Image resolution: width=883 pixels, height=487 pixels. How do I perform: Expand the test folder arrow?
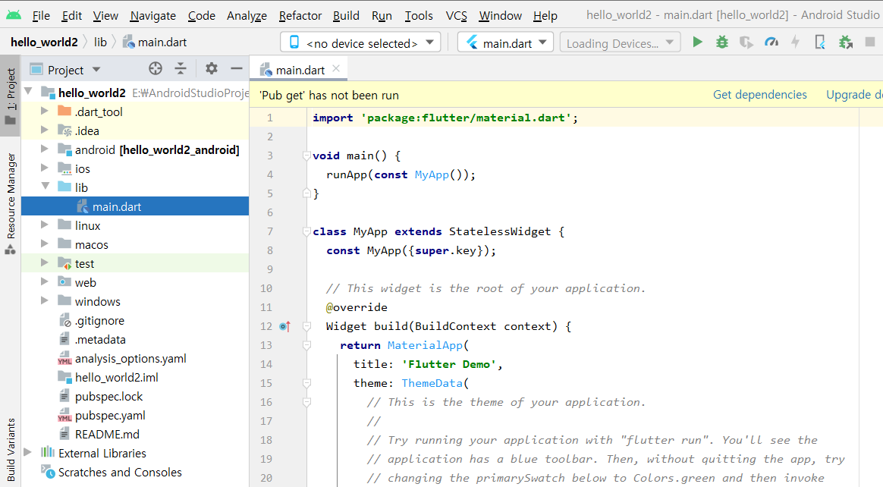(x=45, y=263)
